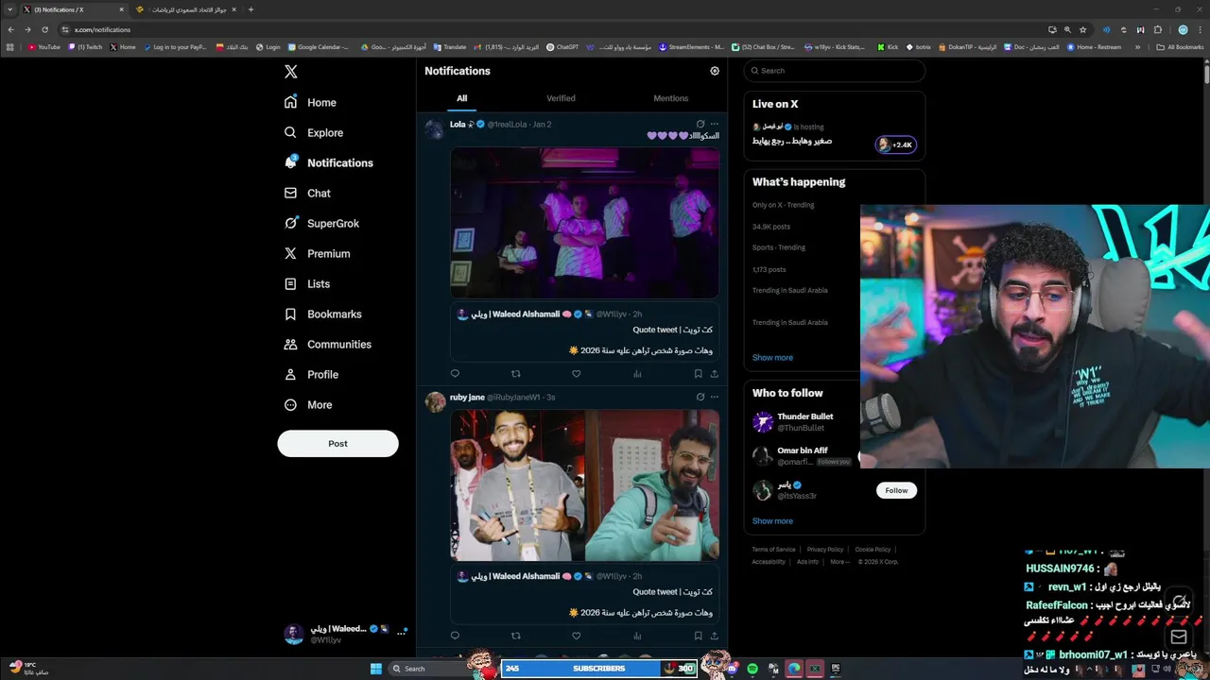Open Bookmarks in the X sidebar
Image resolution: width=1210 pixels, height=680 pixels.
[x=323, y=314]
